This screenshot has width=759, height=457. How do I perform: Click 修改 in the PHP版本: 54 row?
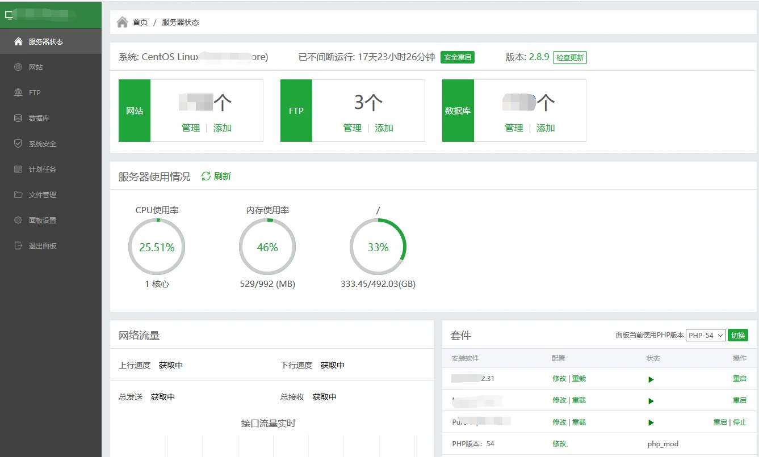coord(559,444)
